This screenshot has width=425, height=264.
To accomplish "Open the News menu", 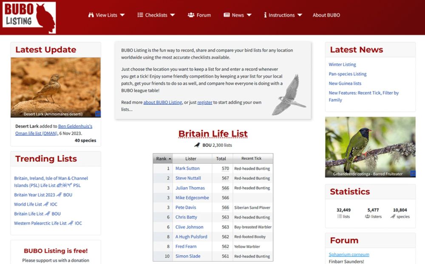I will (238, 15).
